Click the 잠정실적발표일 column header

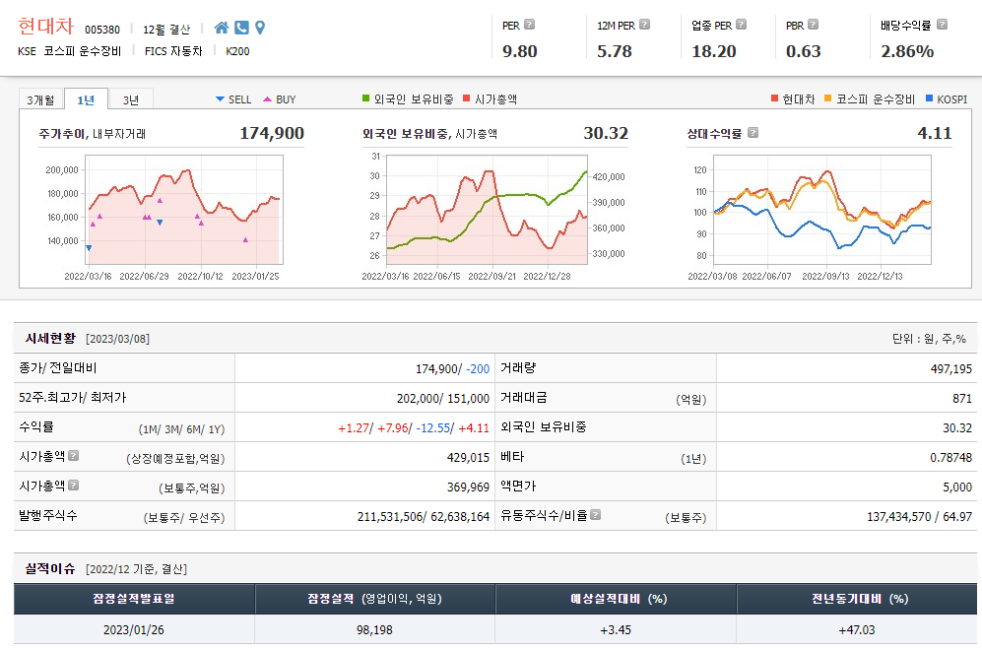click(134, 599)
